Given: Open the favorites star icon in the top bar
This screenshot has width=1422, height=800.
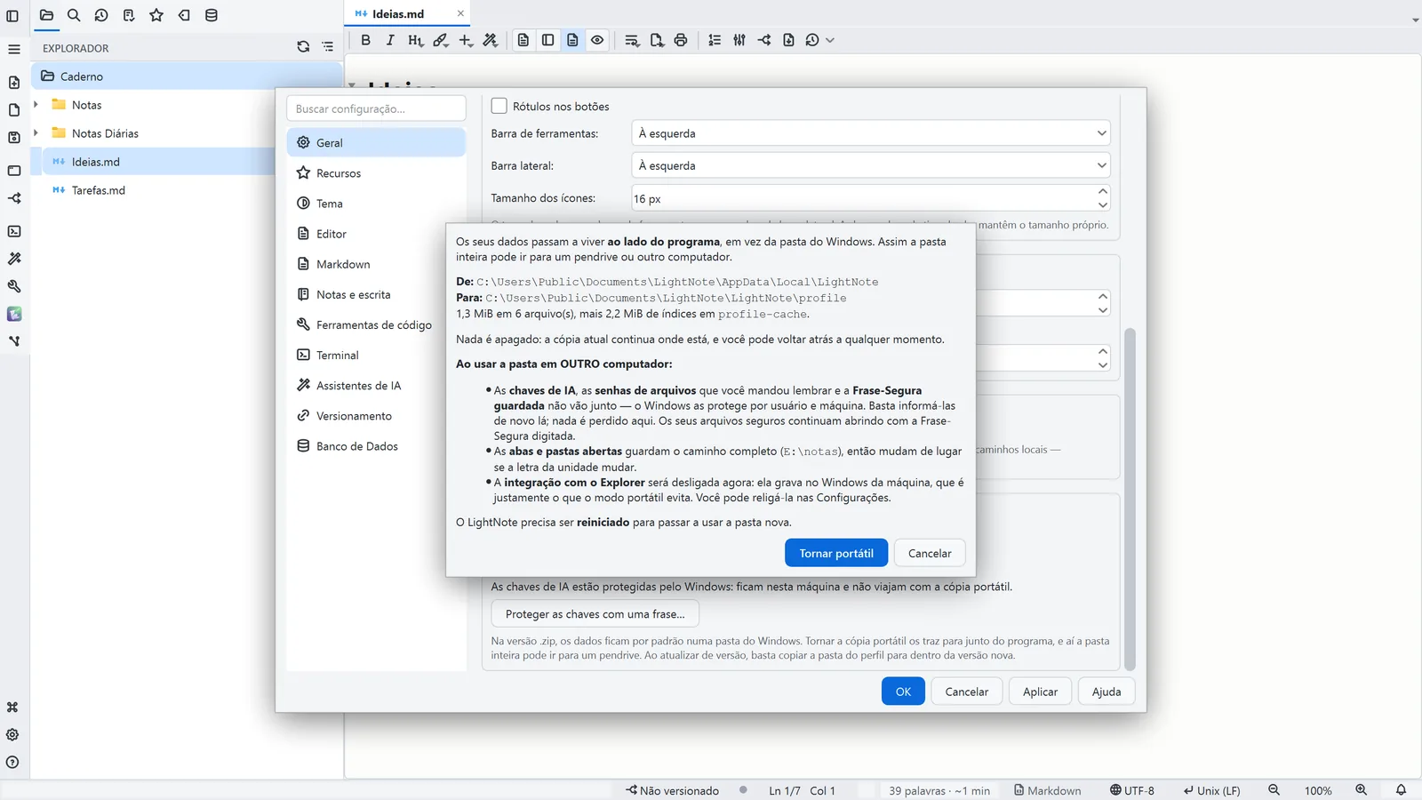Looking at the screenshot, I should click(156, 15).
